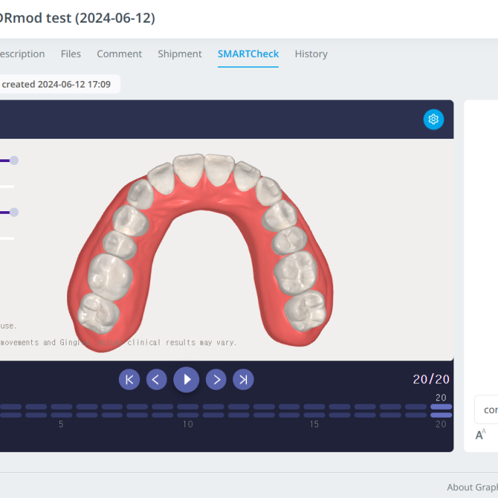This screenshot has width=498, height=498.
Task: Select the SMARTCheck tab
Action: click(x=248, y=54)
